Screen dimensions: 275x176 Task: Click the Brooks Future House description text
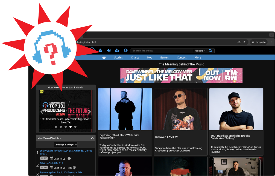tap(236, 149)
